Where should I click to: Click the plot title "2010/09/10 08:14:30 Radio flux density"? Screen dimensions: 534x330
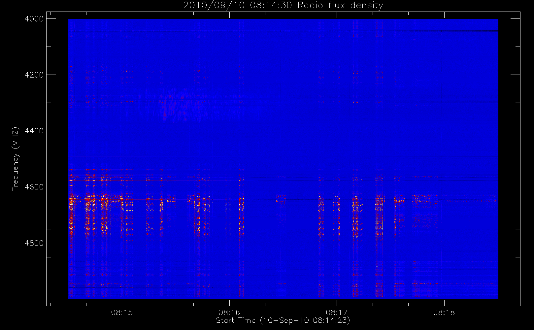pyautogui.click(x=283, y=6)
